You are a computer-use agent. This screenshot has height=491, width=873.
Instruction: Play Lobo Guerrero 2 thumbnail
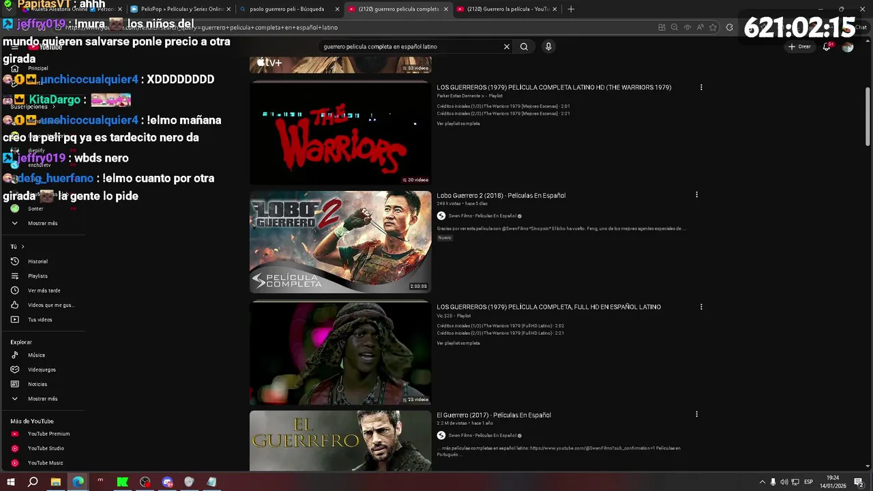340,242
